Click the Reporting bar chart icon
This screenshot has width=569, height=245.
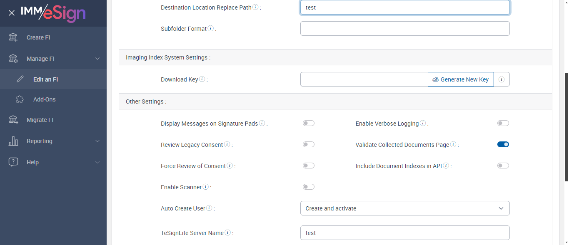click(x=13, y=141)
